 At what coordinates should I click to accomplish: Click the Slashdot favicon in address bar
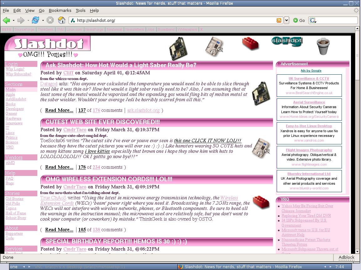click(73, 20)
